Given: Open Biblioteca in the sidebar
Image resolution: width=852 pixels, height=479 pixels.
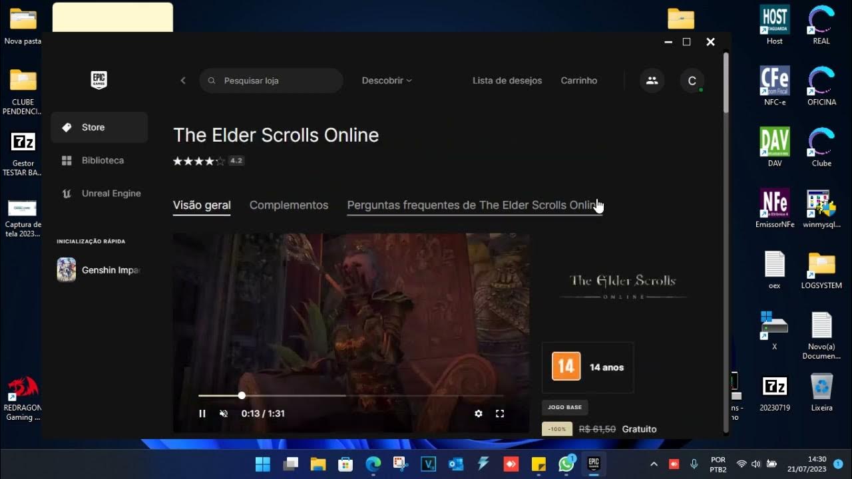Looking at the screenshot, I should coord(99,160).
